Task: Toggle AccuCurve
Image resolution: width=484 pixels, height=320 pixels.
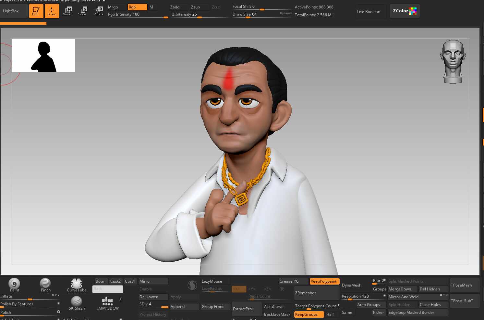Action: [x=278, y=307]
